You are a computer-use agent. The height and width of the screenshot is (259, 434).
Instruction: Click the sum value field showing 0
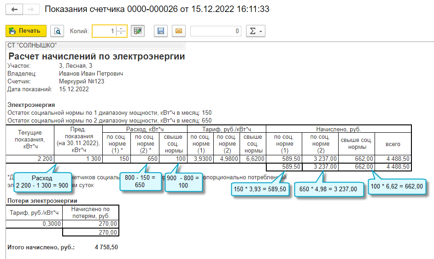(x=216, y=31)
